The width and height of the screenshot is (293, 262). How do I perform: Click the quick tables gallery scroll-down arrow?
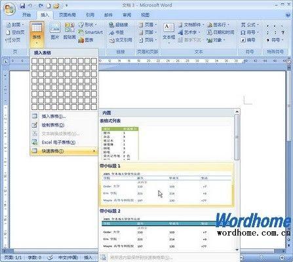(237, 250)
